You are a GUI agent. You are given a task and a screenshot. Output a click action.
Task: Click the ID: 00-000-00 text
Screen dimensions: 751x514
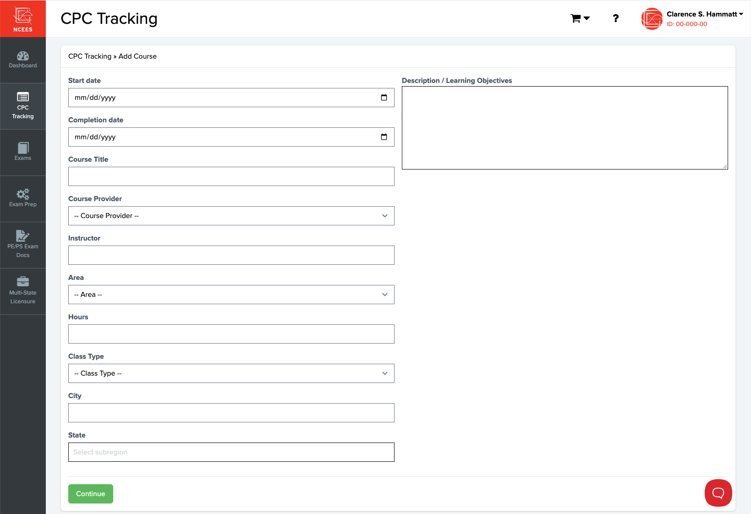pyautogui.click(x=687, y=24)
